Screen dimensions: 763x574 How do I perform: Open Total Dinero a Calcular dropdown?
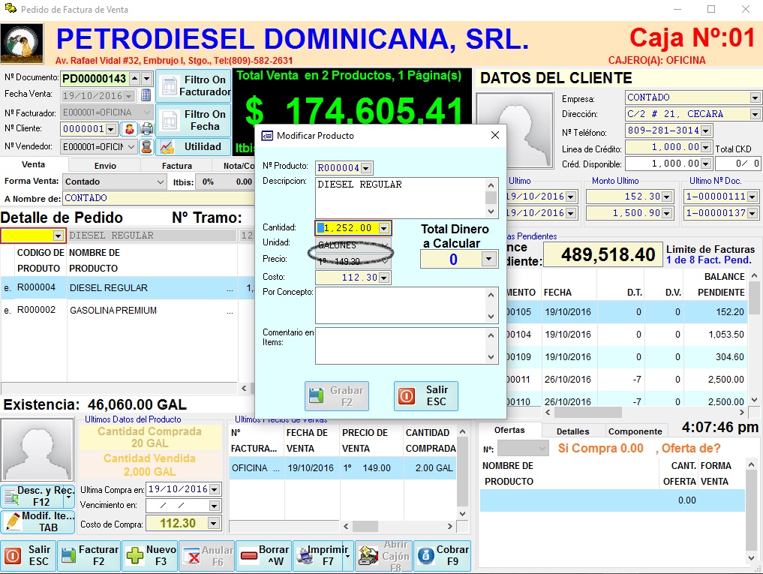pyautogui.click(x=489, y=260)
